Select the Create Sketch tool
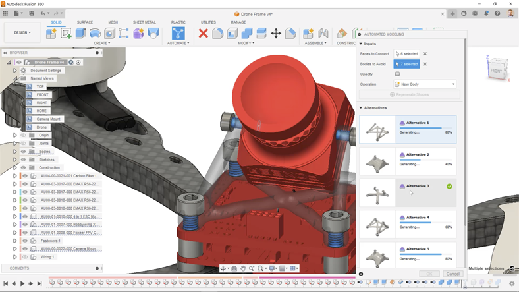 (x=66, y=34)
